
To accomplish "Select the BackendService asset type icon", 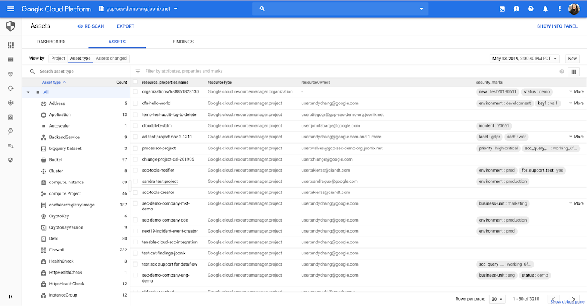I will 43,137.
